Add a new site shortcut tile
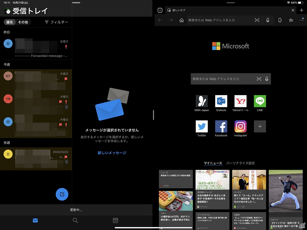This screenshot has height=230, width=307. (260, 126)
